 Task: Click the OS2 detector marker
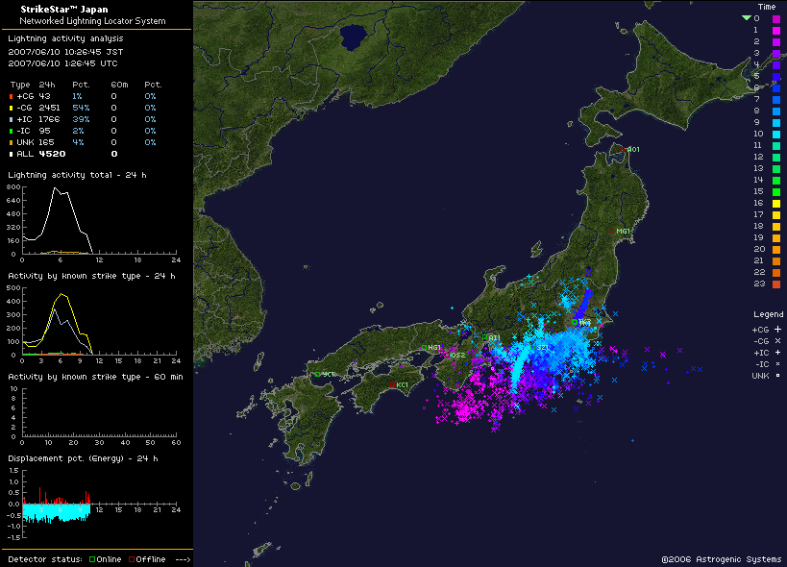[448, 355]
